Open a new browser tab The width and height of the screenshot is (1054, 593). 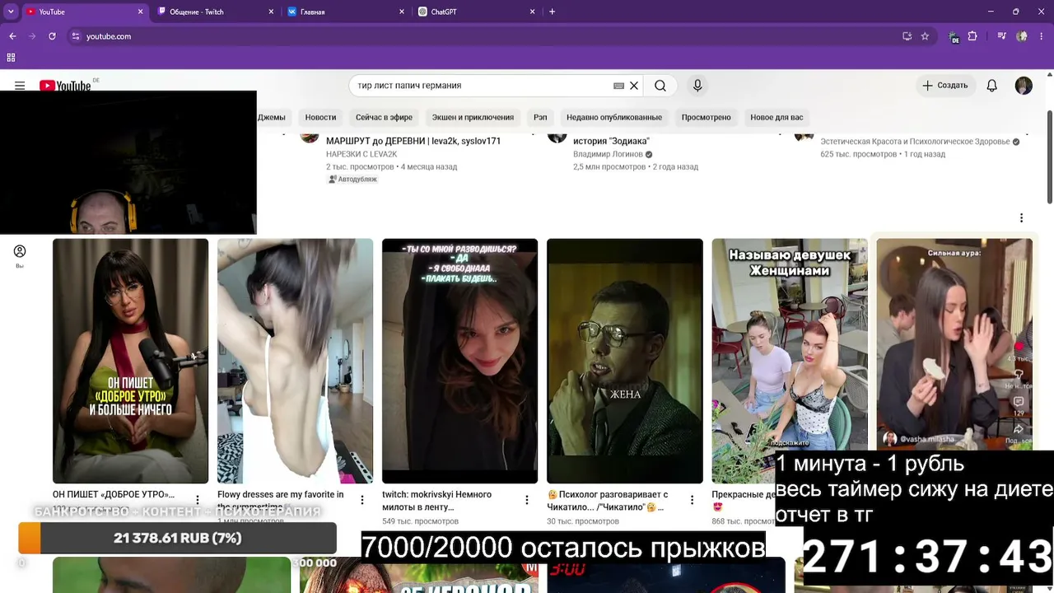[552, 12]
